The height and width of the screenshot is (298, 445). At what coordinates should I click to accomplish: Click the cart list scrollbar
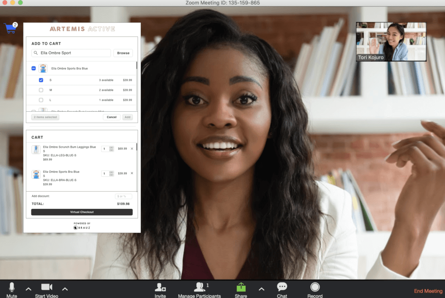[x=137, y=147]
